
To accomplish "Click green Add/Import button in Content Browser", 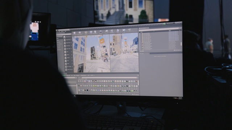I will (64, 75).
